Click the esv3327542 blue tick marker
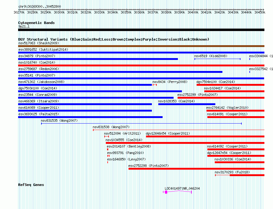Screen dimensions: 273x209 [x=250, y=72]
